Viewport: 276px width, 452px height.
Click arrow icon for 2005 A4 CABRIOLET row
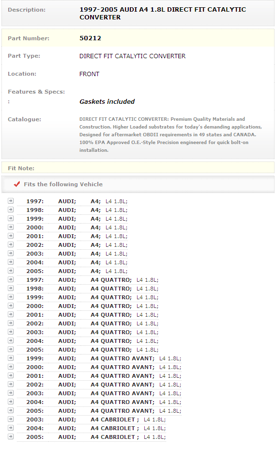pos(11,436)
